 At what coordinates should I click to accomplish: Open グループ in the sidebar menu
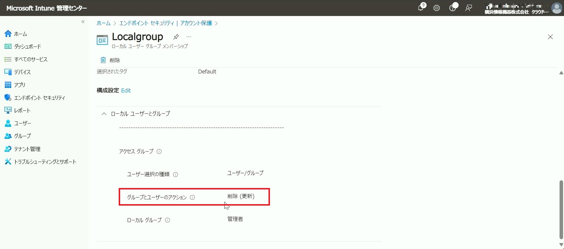tap(22, 136)
